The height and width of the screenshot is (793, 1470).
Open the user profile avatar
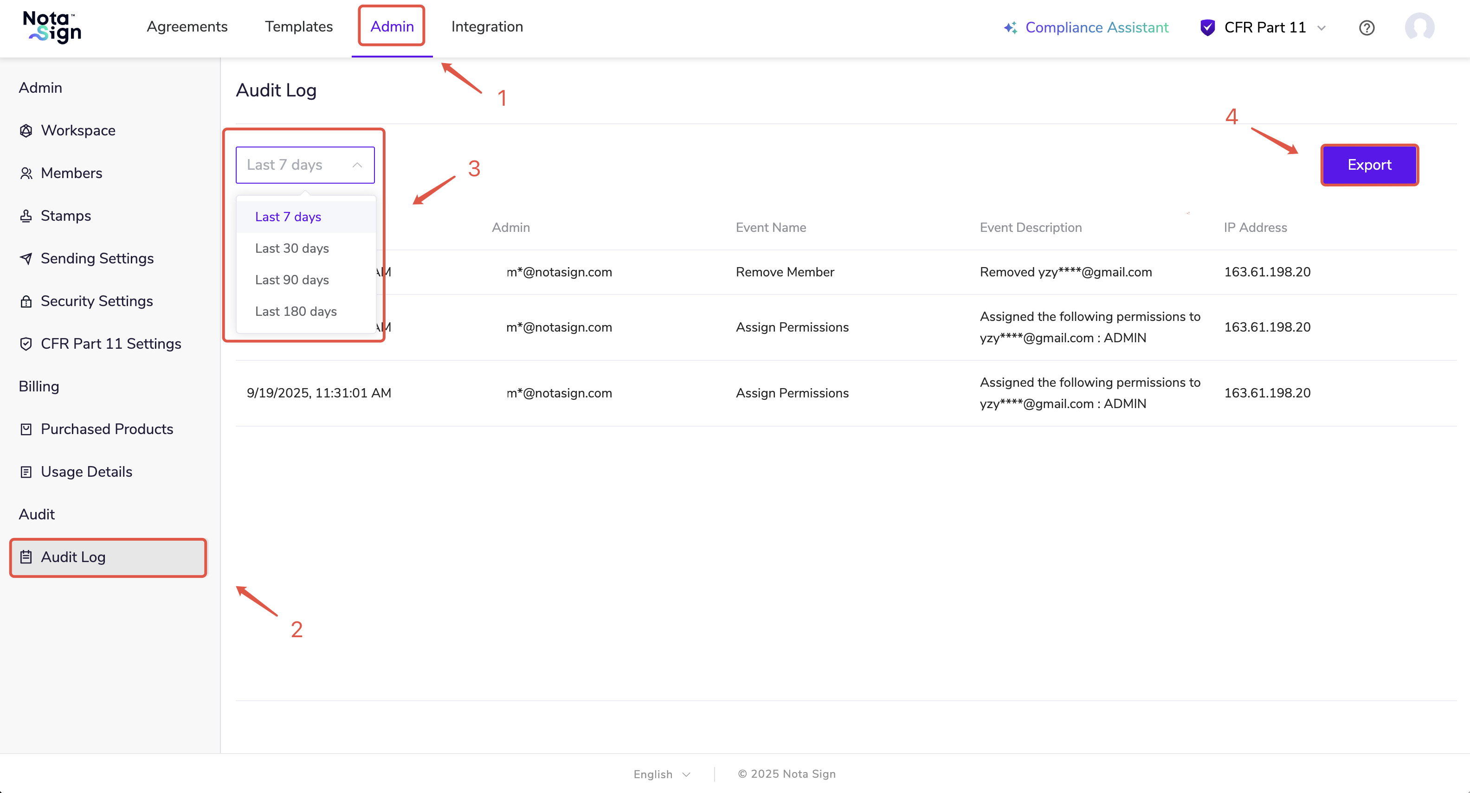(x=1419, y=27)
